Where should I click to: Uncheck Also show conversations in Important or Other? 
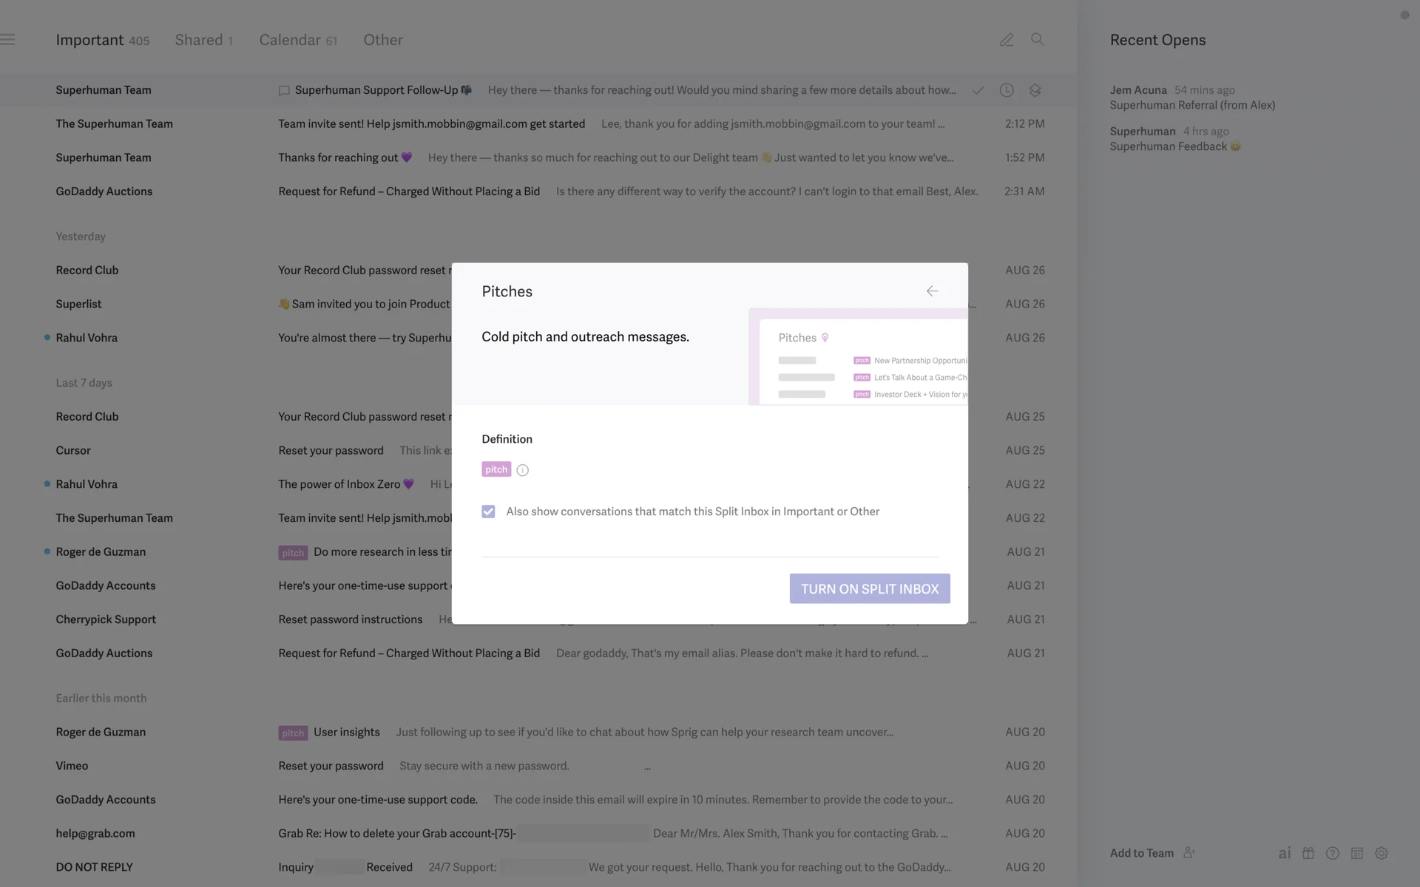tap(488, 512)
